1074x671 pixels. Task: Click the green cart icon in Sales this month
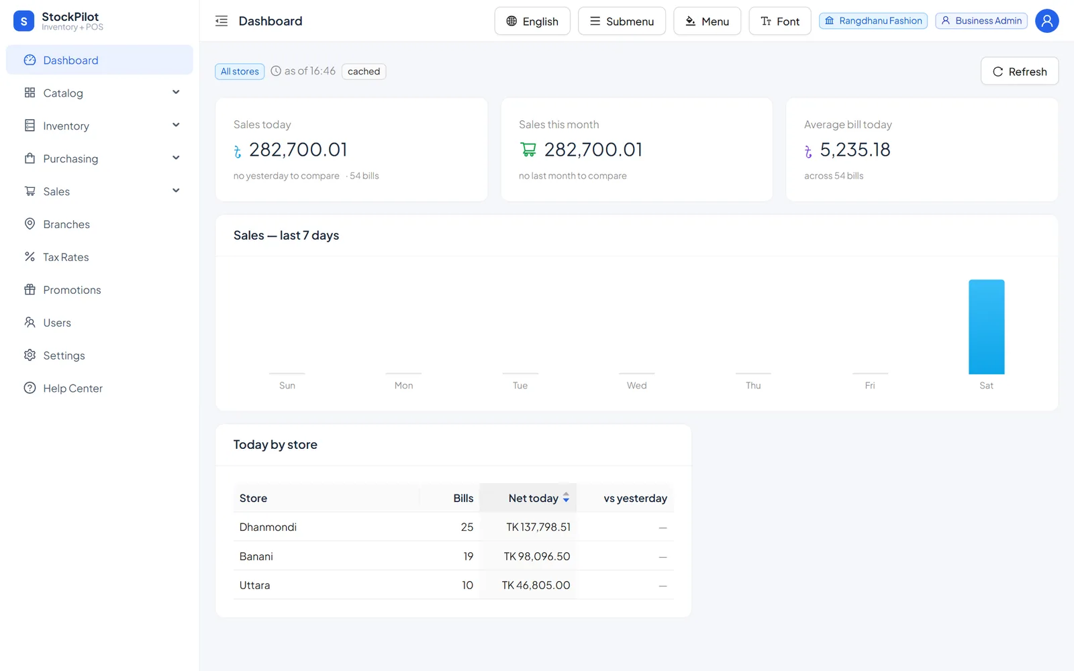(528, 150)
